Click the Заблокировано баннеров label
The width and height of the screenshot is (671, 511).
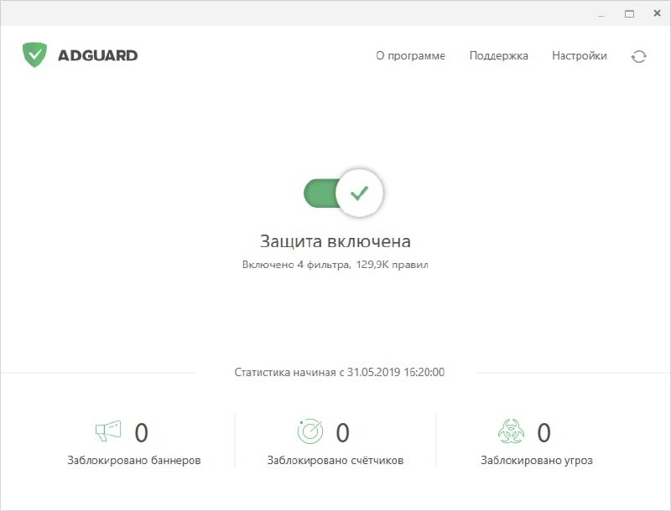point(134,461)
